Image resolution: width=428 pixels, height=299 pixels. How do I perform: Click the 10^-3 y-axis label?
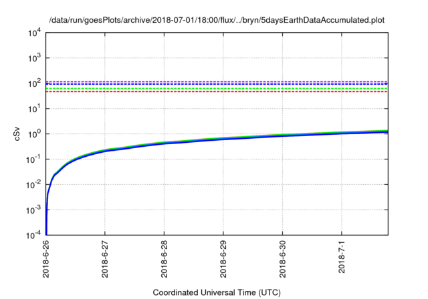click(33, 210)
